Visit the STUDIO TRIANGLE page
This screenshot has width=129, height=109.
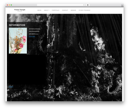84,10
